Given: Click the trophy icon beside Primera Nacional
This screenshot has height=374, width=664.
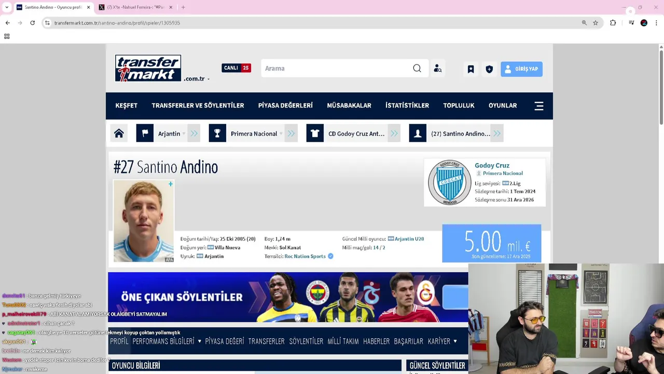Looking at the screenshot, I should click(x=217, y=133).
